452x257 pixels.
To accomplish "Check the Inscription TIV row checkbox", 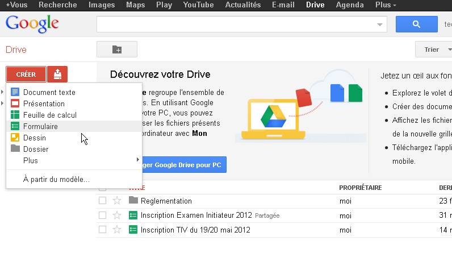I will 102,230.
